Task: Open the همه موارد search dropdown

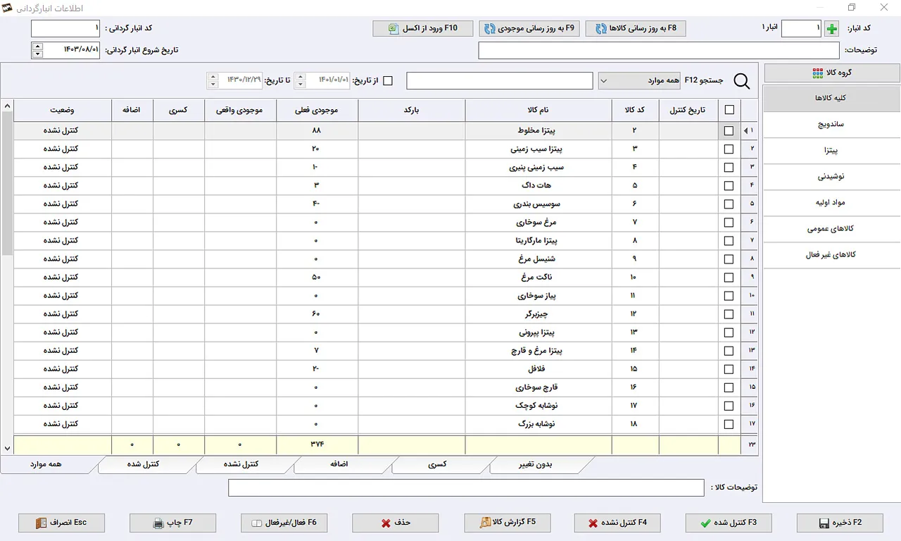Action: tap(641, 81)
